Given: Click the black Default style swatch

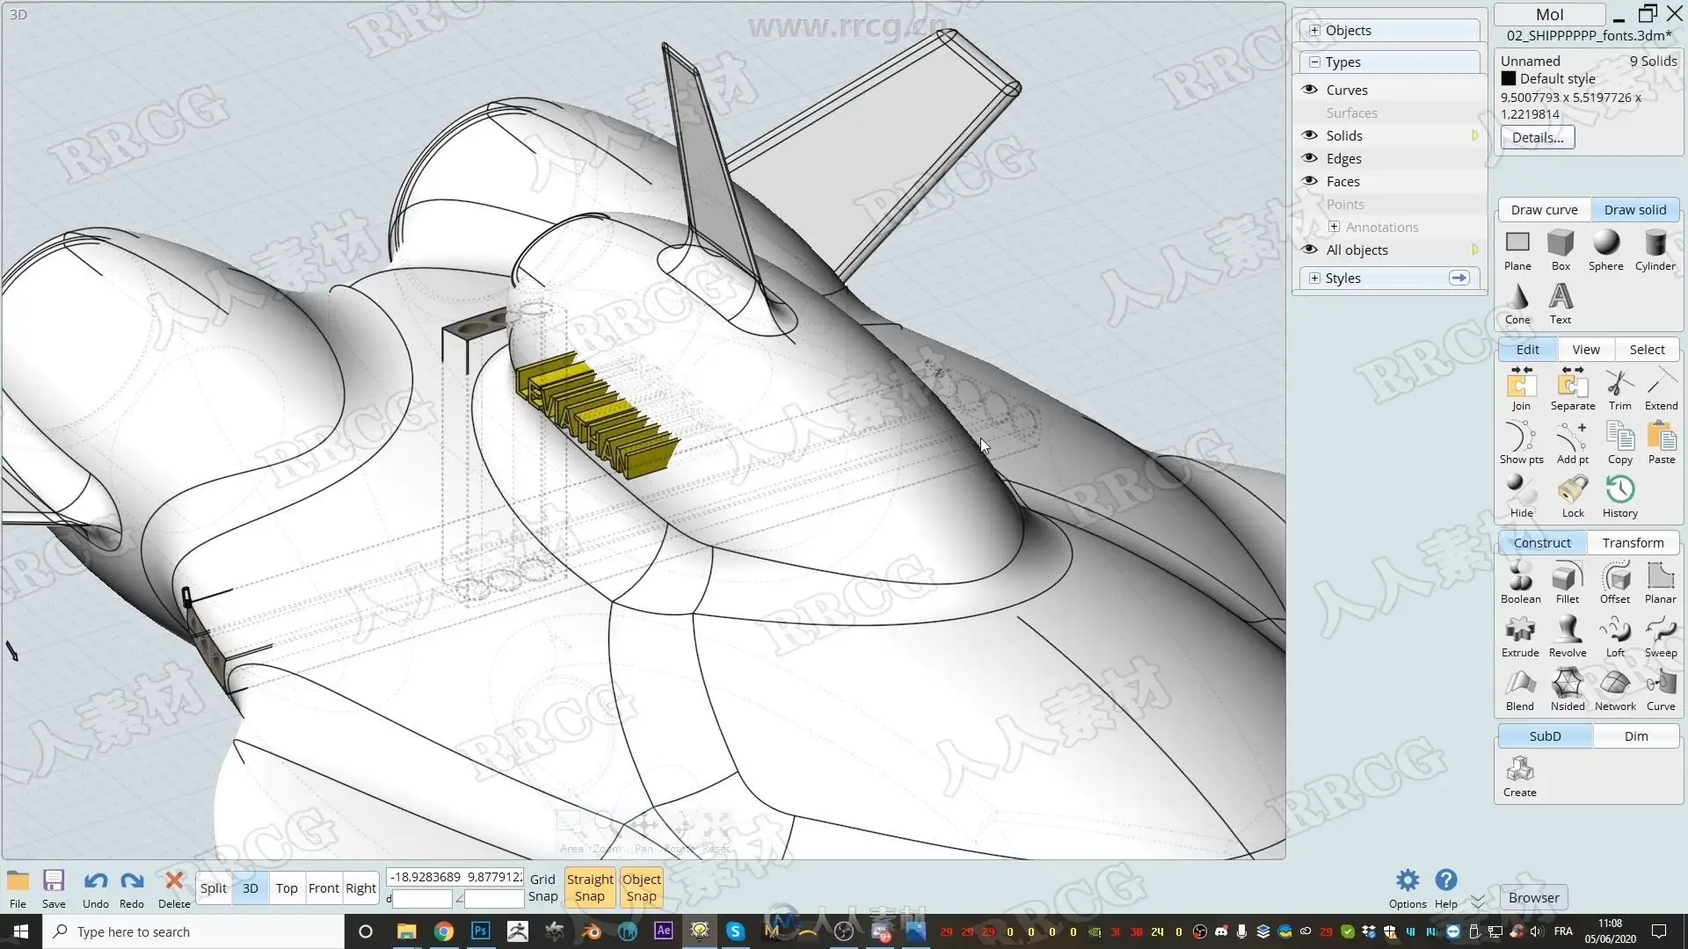Looking at the screenshot, I should 1509,78.
